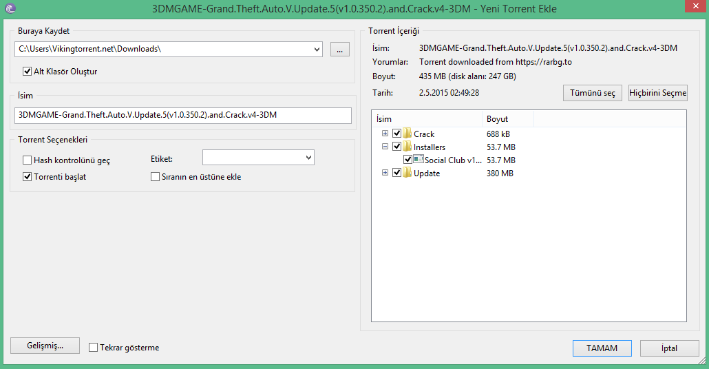This screenshot has height=369, width=709.
Task: Enable Hash kontrolünü geç checkbox
Action: tap(27, 160)
